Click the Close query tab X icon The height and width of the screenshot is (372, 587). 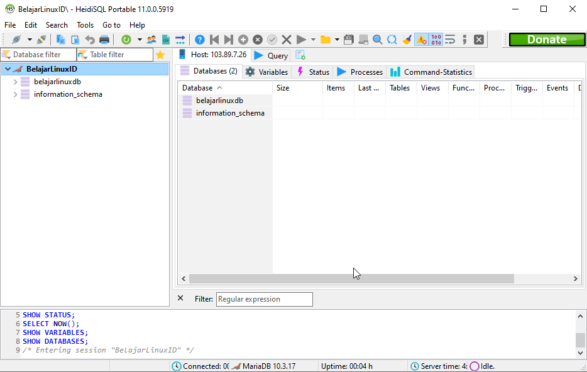479,40
